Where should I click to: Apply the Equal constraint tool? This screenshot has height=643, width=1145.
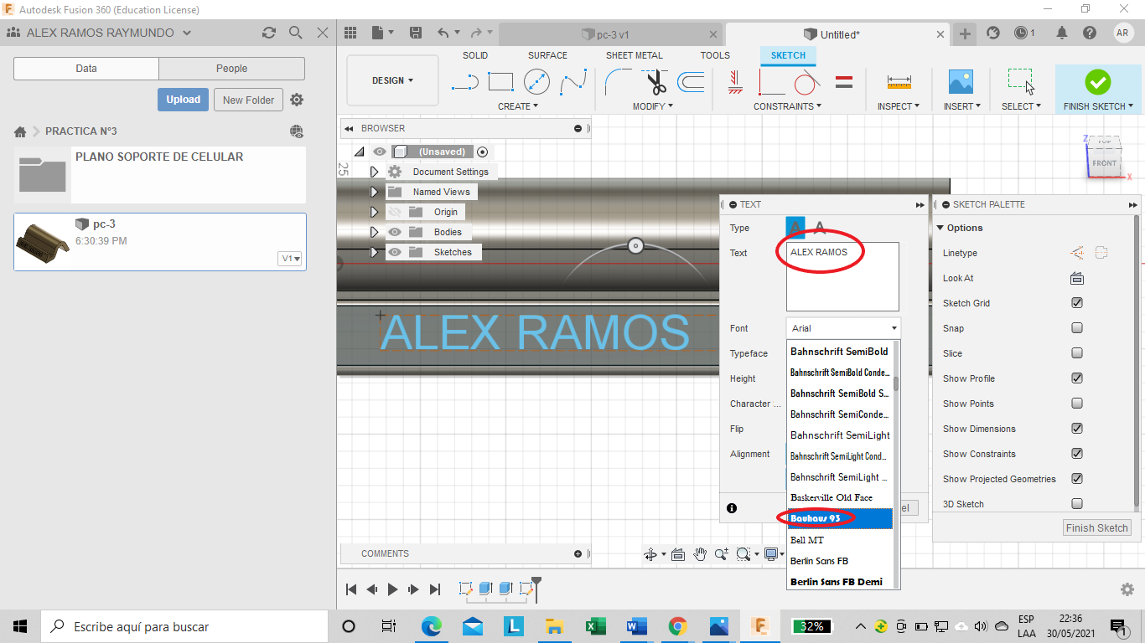pyautogui.click(x=844, y=82)
